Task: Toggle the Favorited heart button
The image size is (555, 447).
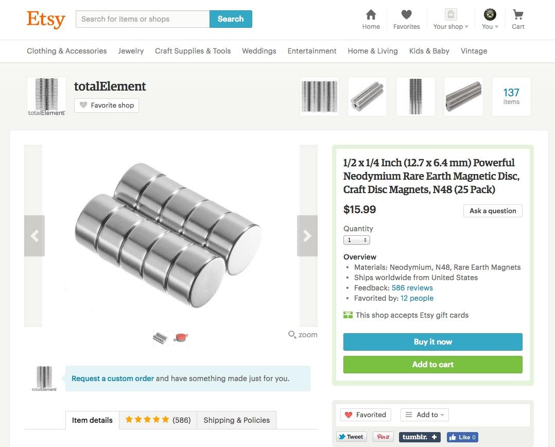Action: click(x=366, y=415)
